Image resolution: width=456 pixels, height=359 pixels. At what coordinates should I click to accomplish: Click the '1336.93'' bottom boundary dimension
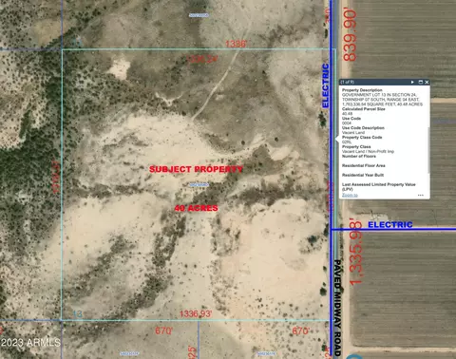[196, 313]
